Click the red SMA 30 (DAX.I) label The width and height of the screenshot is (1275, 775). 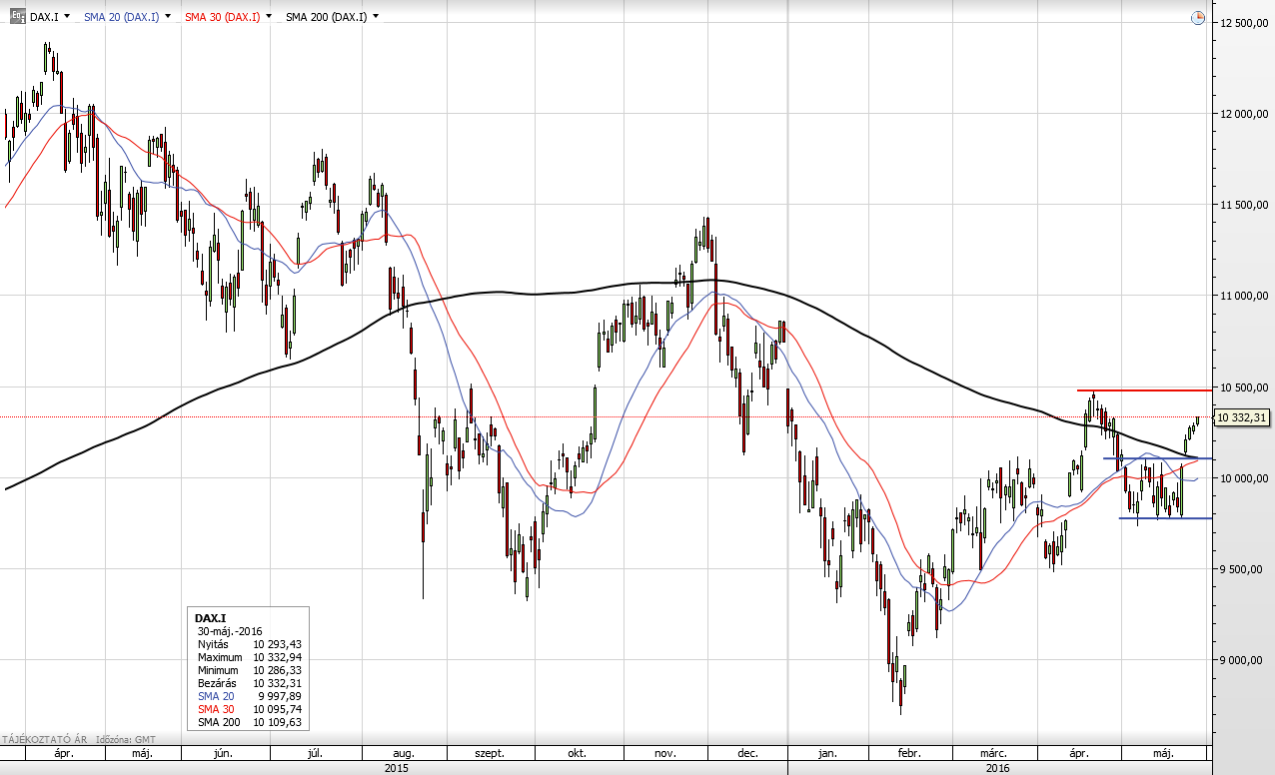click(x=222, y=17)
